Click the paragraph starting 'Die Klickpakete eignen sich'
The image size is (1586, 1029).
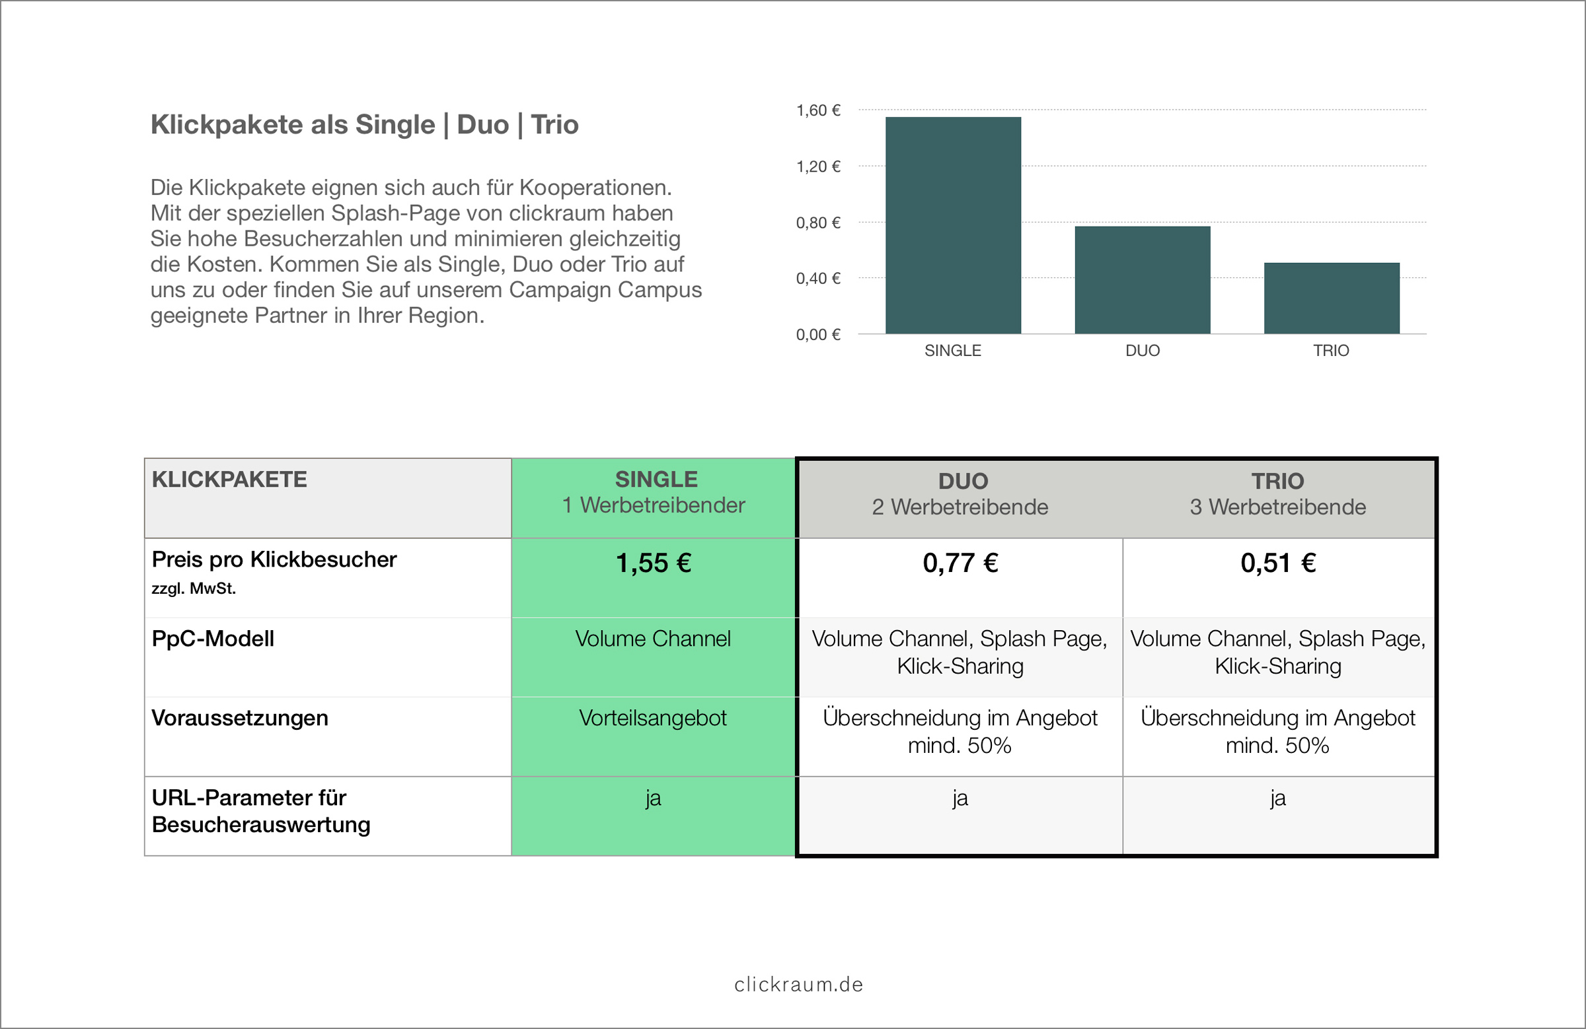[x=426, y=251]
